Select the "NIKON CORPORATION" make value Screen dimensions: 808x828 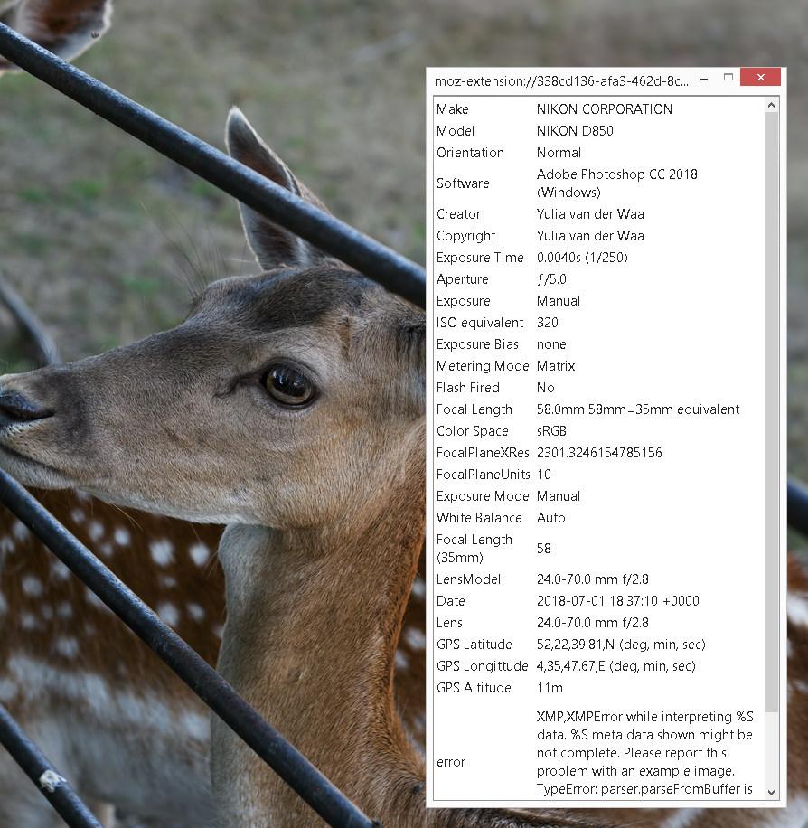click(x=604, y=109)
